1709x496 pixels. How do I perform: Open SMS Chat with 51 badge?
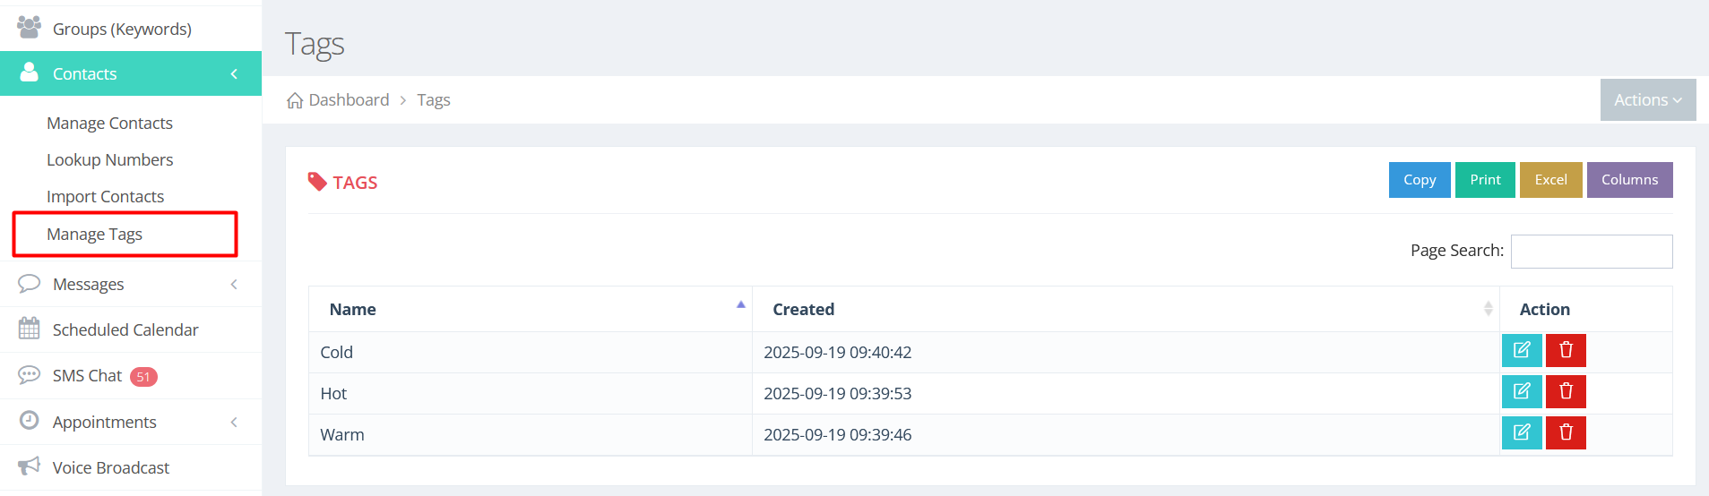pyautogui.click(x=87, y=376)
